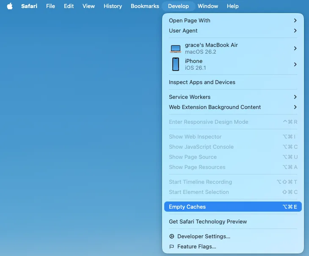Image resolution: width=309 pixels, height=256 pixels.
Task: Choose Web Extension Background Content
Action: click(x=233, y=107)
